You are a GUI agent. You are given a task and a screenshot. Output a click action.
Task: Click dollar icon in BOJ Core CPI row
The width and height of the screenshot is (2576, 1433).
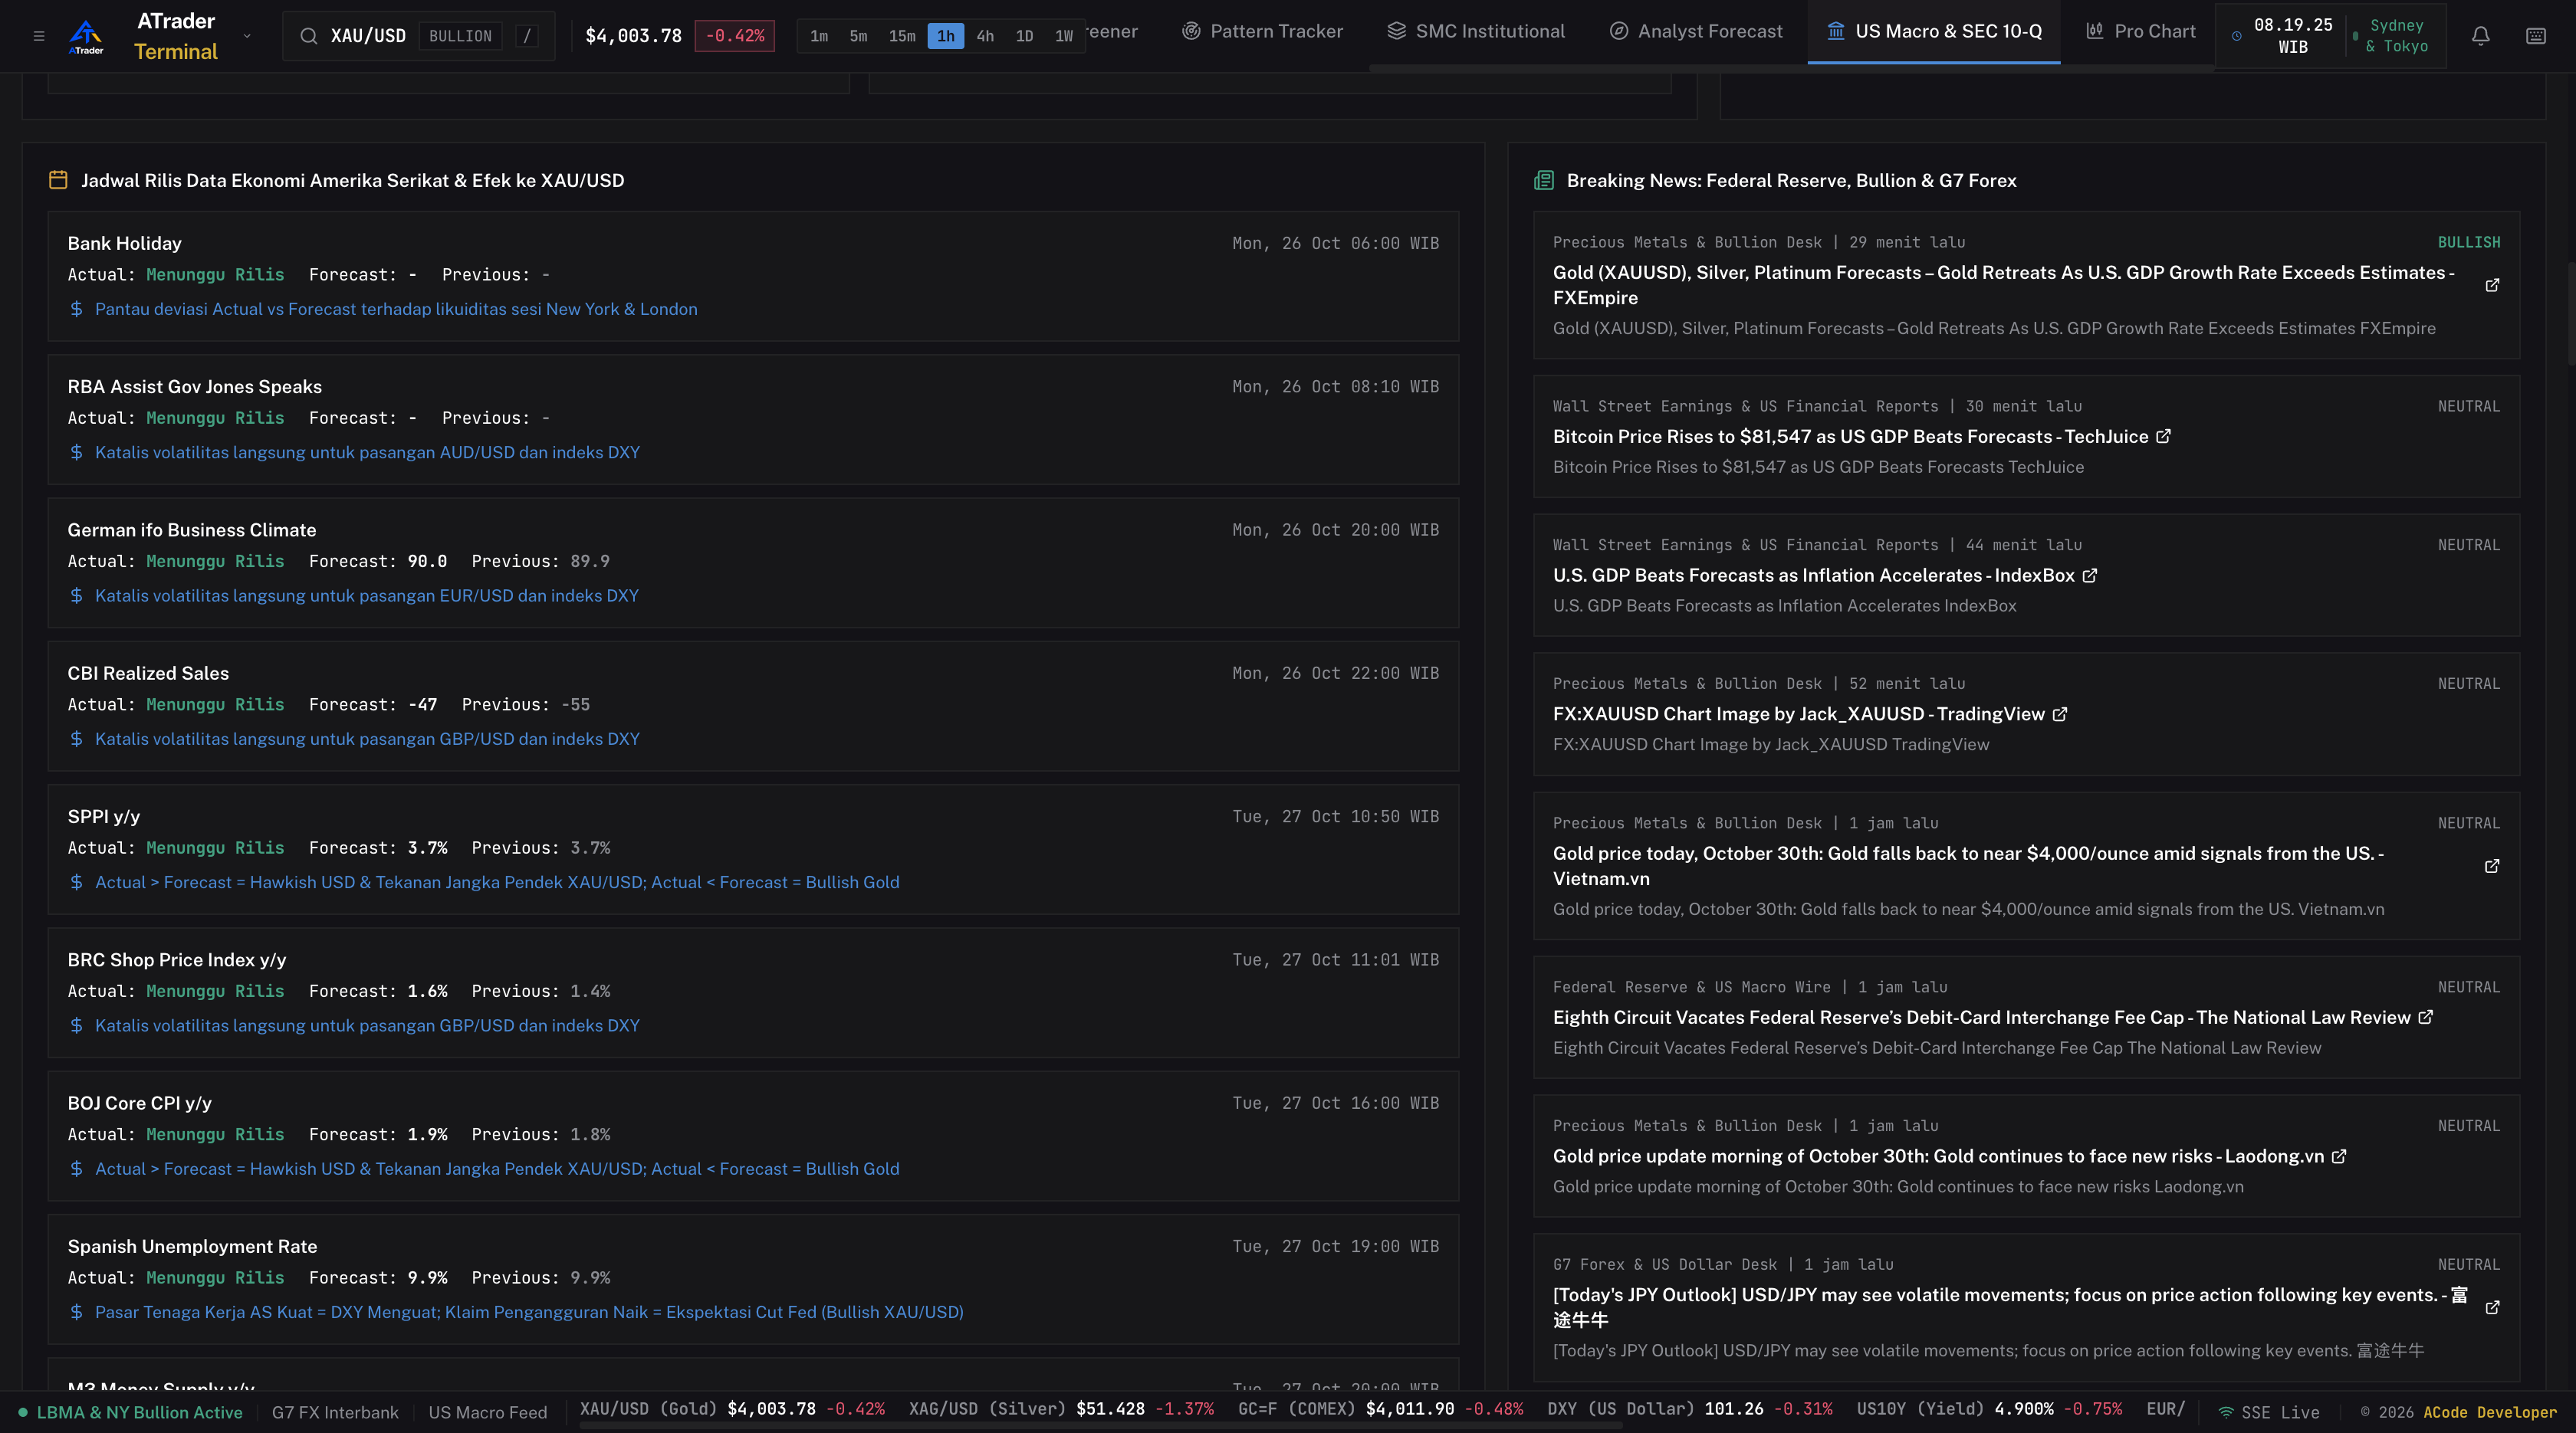pyautogui.click(x=77, y=1169)
